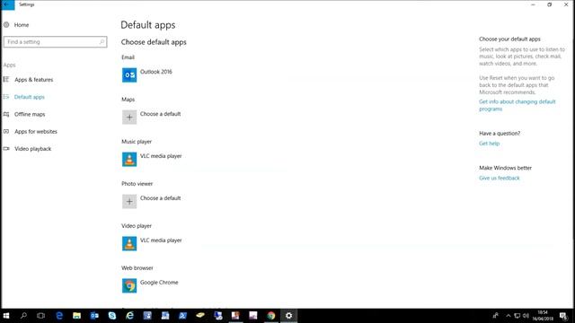Screen dimensions: 575x323
Task: Launch Internet Explorer from the taskbar
Action: [x=129, y=316]
